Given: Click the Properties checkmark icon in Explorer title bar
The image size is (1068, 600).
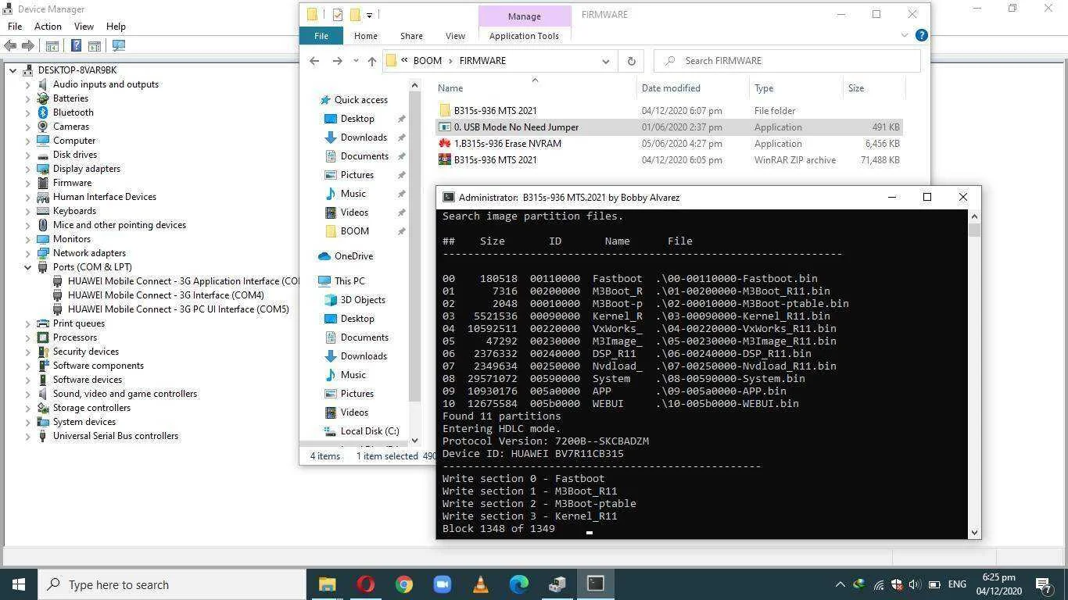Looking at the screenshot, I should [337, 14].
